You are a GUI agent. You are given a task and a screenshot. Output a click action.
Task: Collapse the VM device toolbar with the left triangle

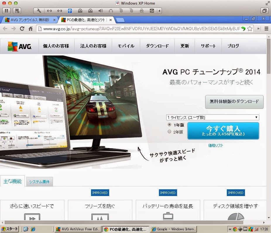[159, 11]
